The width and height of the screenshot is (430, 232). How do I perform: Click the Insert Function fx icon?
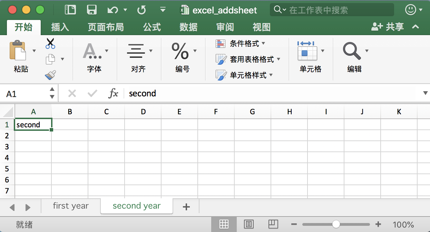click(x=114, y=93)
